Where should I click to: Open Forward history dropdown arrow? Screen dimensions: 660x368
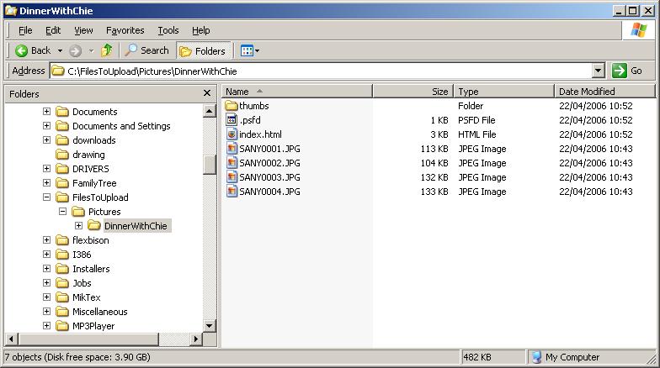pyautogui.click(x=91, y=50)
